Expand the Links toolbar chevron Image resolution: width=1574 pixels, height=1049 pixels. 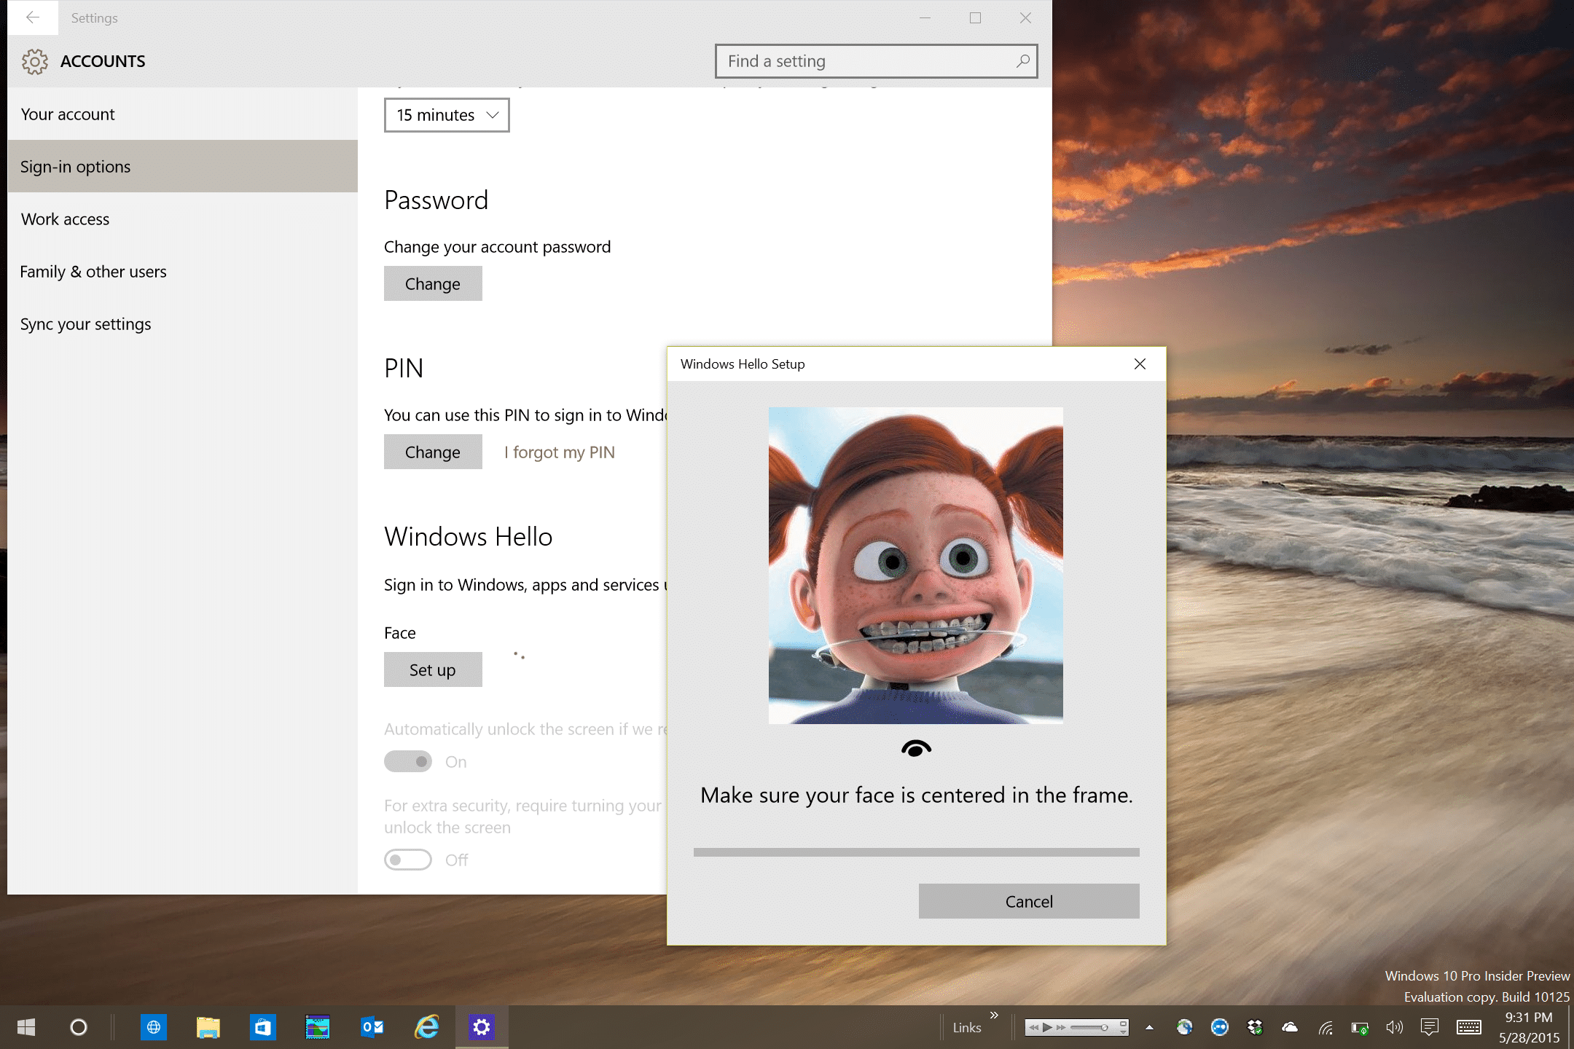994,1015
